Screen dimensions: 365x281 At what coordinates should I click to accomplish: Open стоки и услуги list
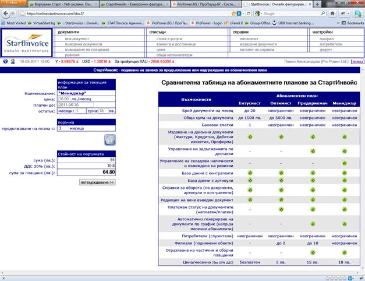pos(169,38)
